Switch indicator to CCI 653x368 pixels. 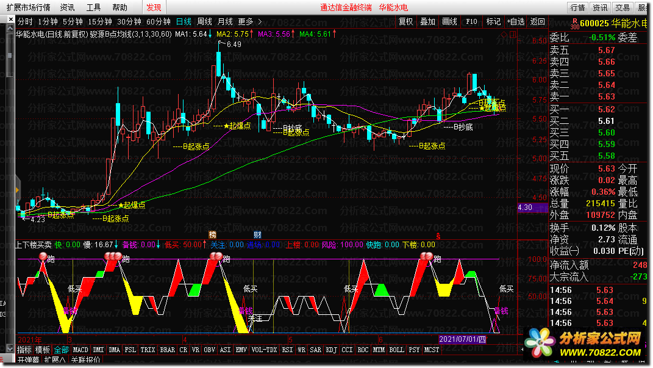tap(348, 350)
